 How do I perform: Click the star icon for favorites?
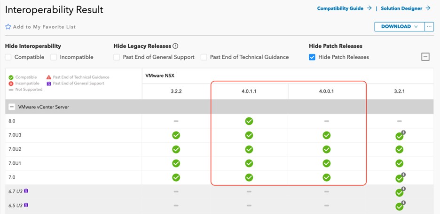click(8, 27)
